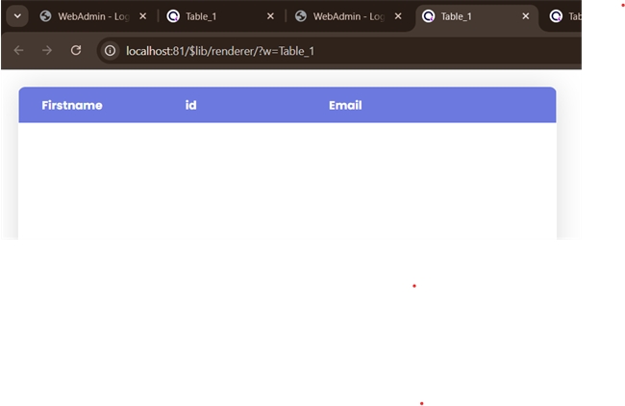Close the active Table_1 tab

click(525, 16)
